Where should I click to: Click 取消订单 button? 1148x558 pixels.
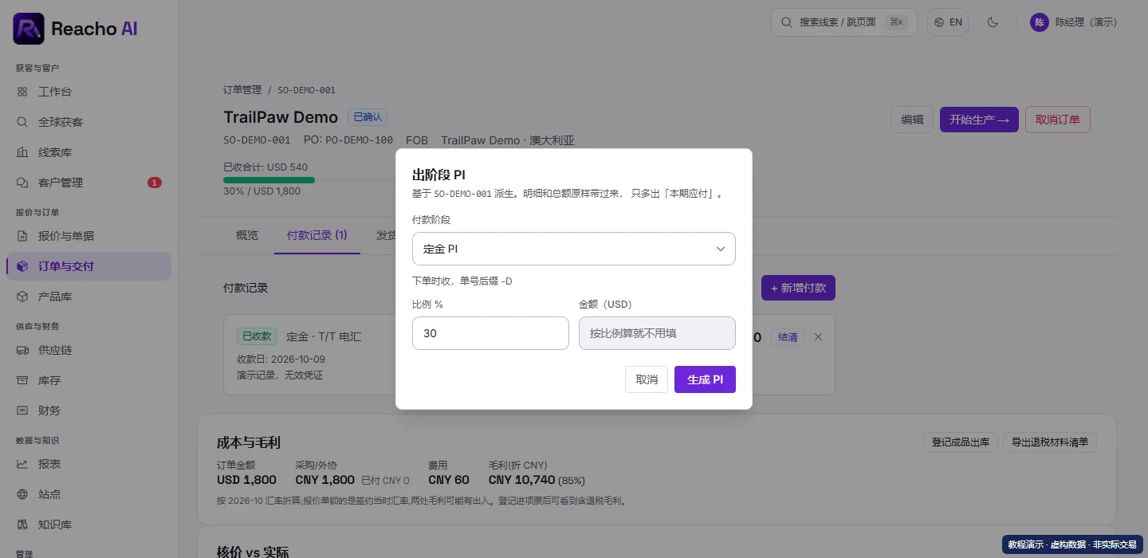coord(1058,120)
